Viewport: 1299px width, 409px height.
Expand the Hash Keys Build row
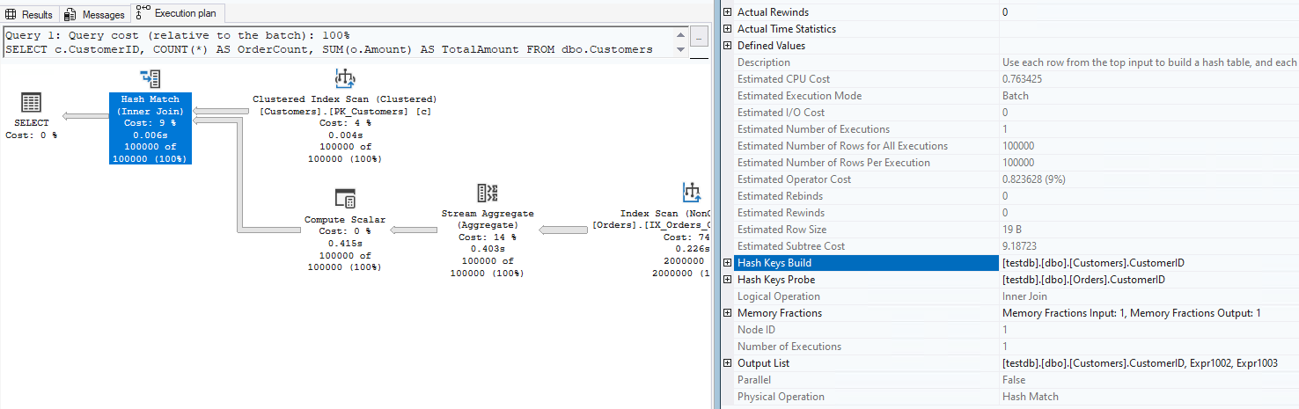coord(727,263)
